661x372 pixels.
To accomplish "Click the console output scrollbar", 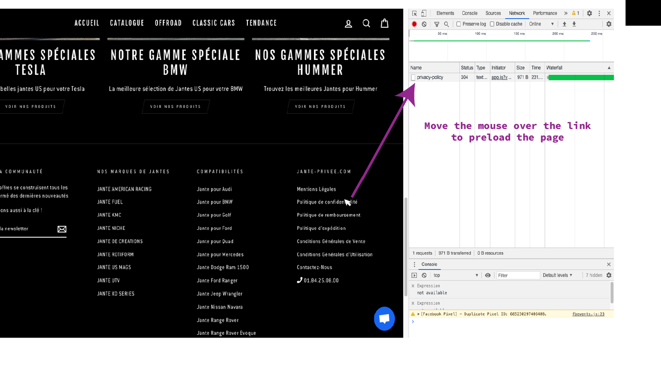I will [x=612, y=292].
